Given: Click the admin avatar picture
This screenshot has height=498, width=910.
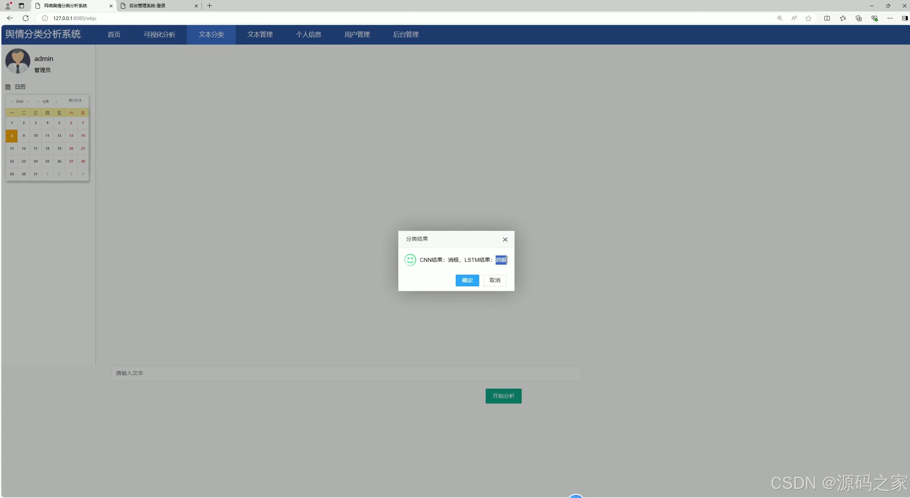Looking at the screenshot, I should (x=18, y=61).
